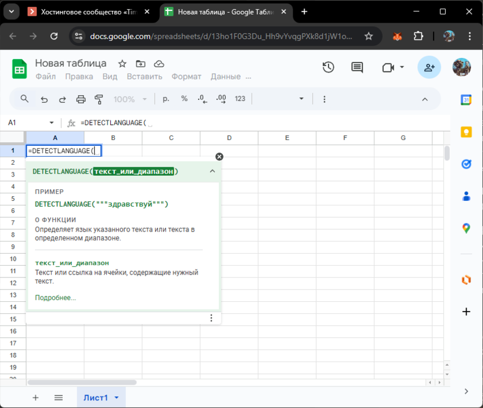Viewport: 483px width, 408px height.
Task: Open Google Tasks in side panel
Action: (466, 164)
